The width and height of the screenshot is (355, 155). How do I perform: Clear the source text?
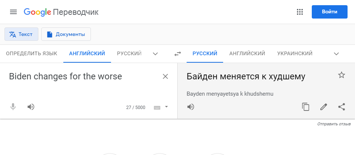coord(165,77)
